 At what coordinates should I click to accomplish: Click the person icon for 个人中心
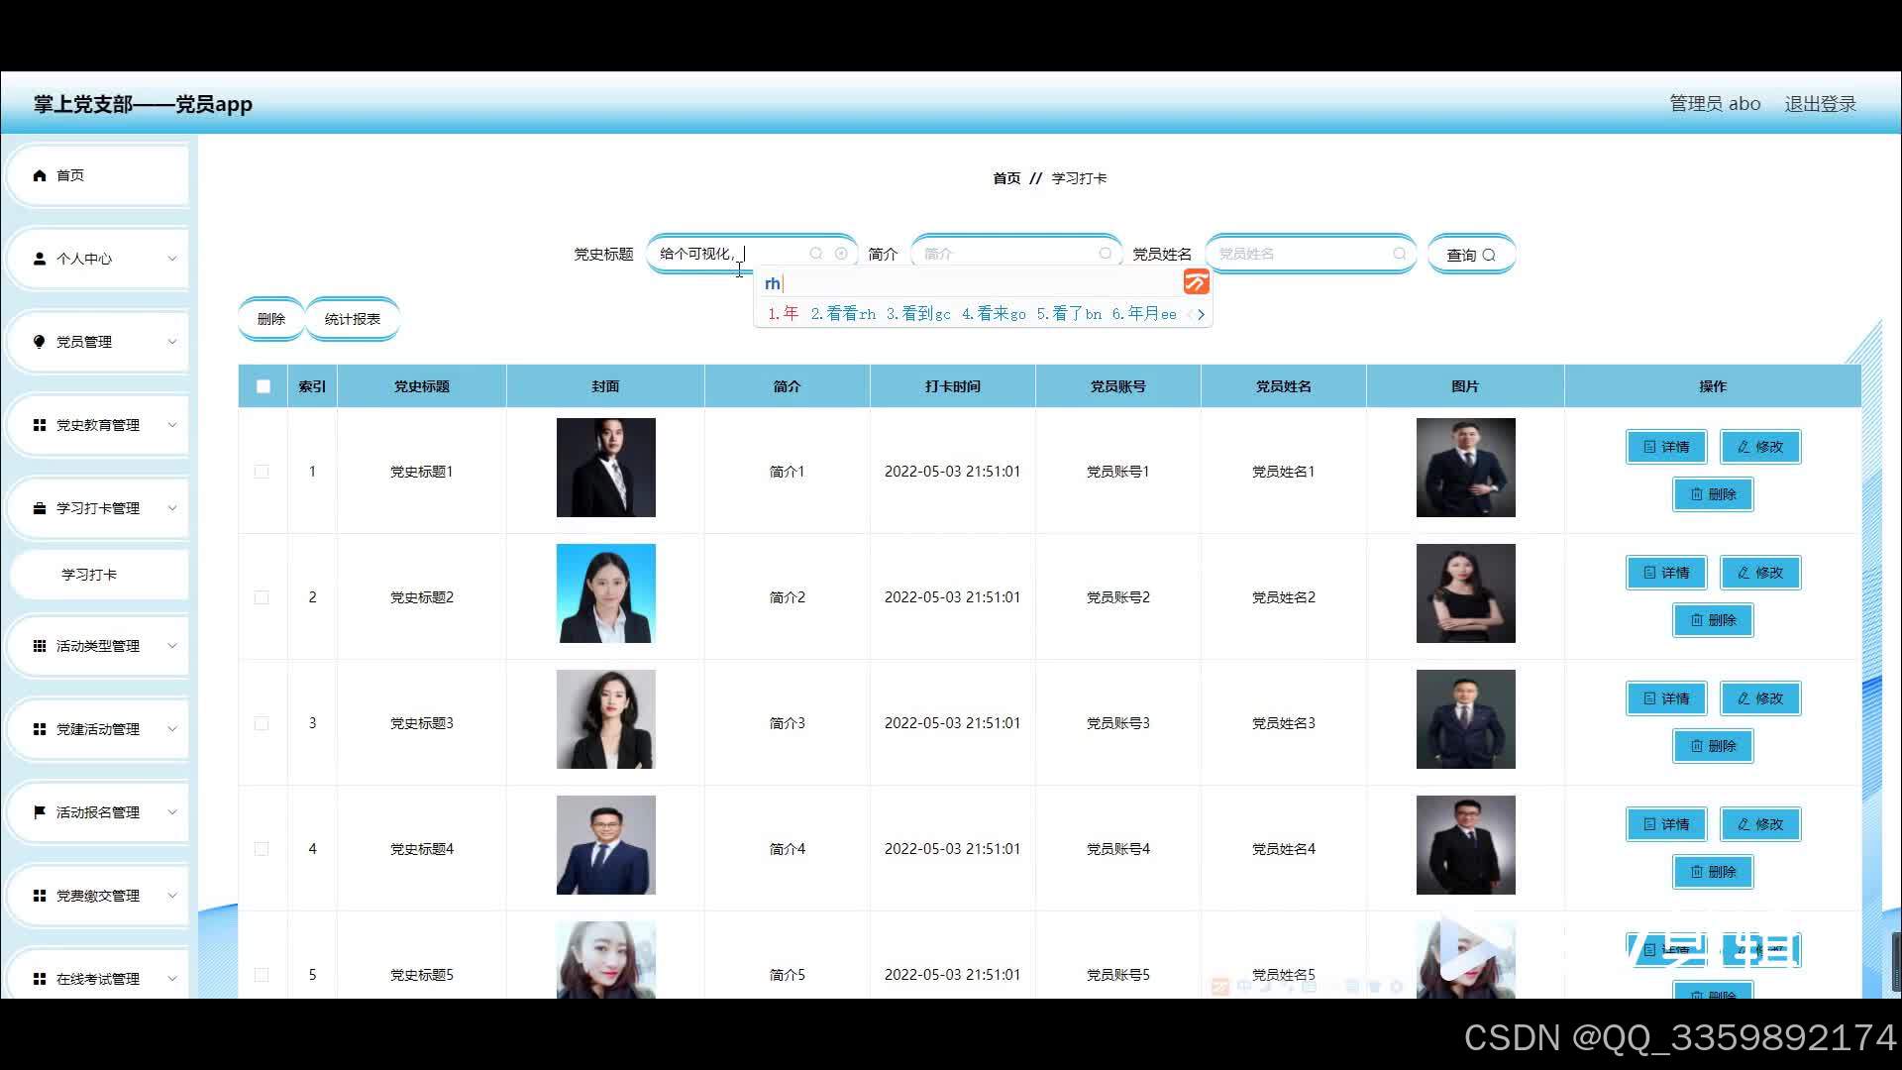point(40,259)
